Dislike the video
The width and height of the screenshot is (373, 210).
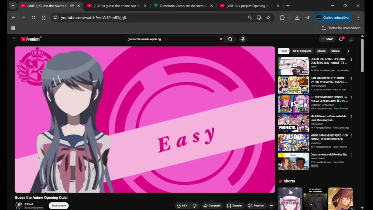click(194, 206)
